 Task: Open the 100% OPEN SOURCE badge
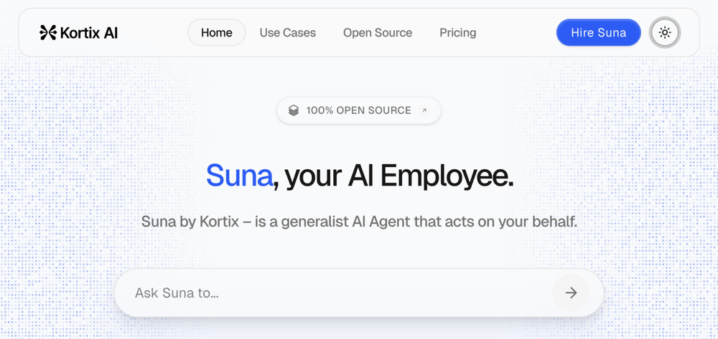[358, 110]
